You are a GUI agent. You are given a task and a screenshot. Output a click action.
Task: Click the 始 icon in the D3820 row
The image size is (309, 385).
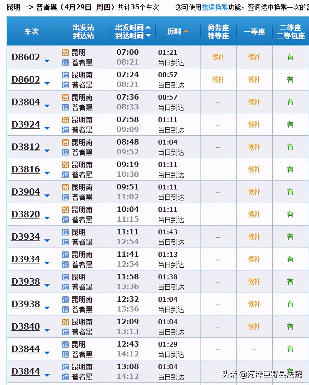65,210
